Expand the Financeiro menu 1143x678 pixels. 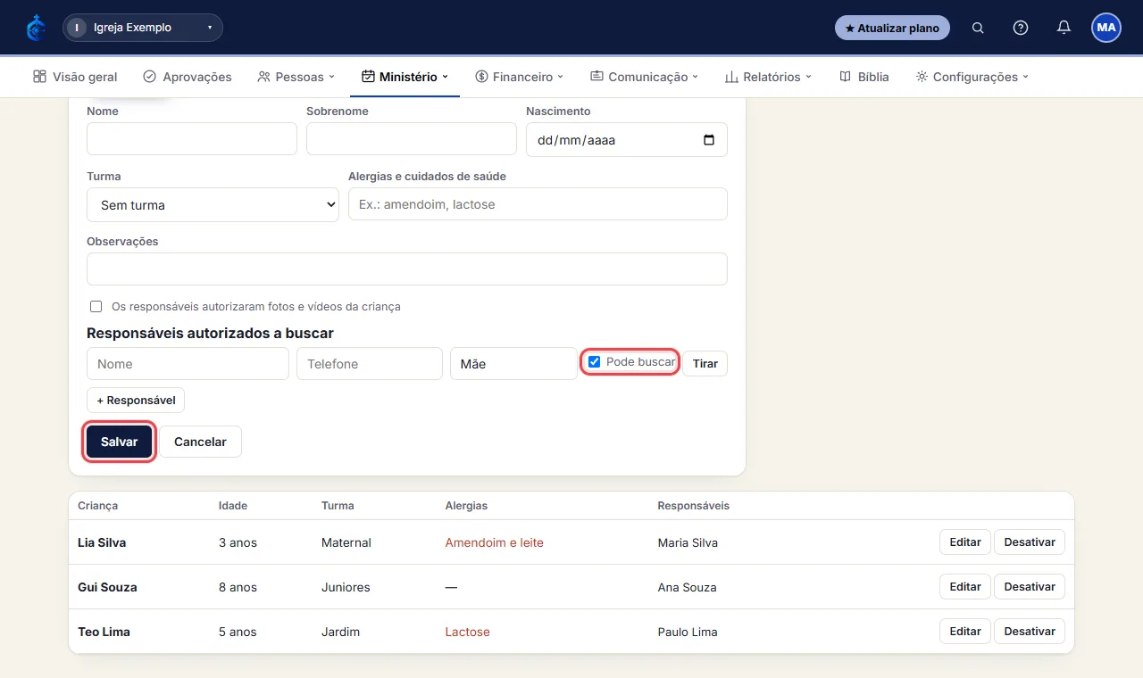(520, 77)
